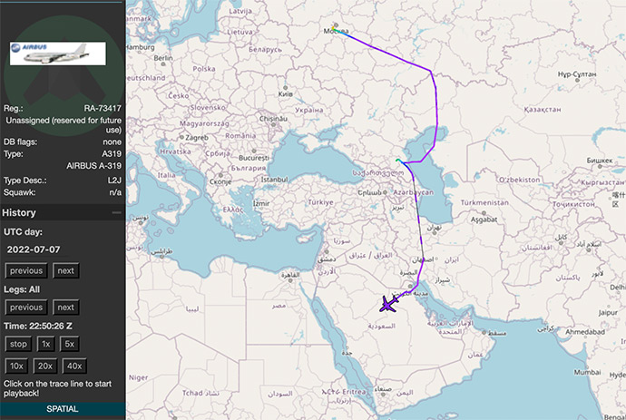The image size is (626, 420).
Task: Set playback speed to 1x
Action: coord(45,345)
